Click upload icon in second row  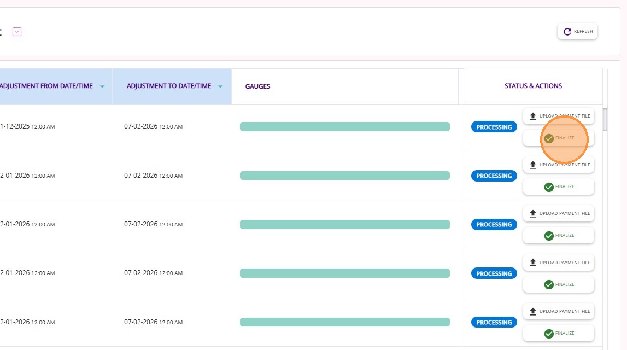(x=533, y=165)
